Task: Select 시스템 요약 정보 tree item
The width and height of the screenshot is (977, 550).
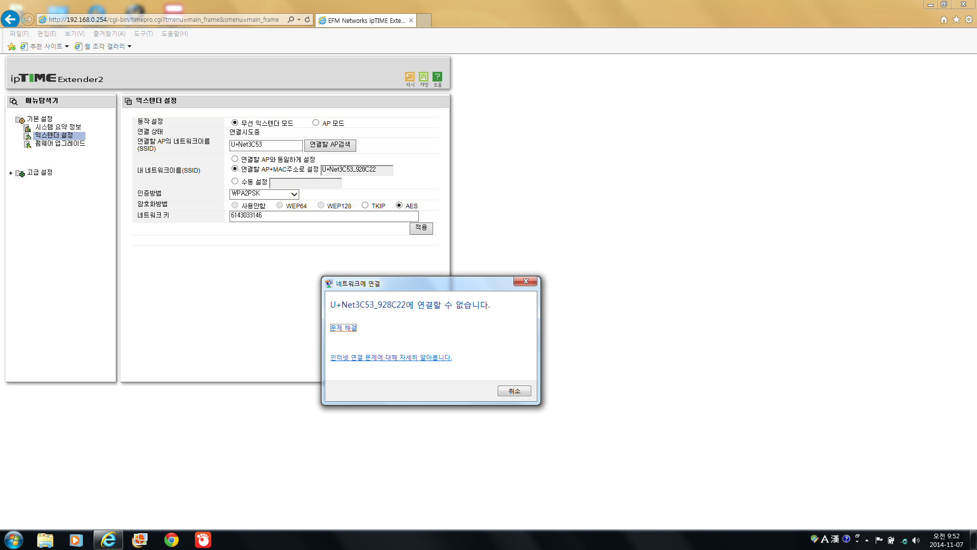Action: [x=58, y=127]
